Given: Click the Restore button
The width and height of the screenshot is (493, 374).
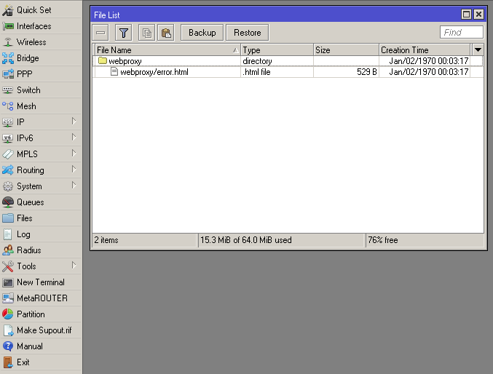Looking at the screenshot, I should (248, 33).
